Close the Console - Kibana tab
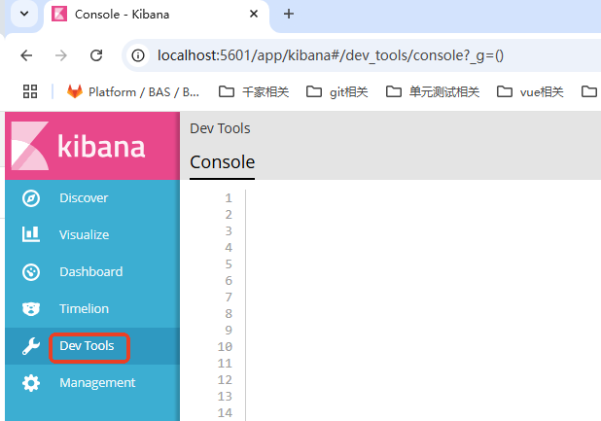The image size is (601, 421). pos(254,15)
